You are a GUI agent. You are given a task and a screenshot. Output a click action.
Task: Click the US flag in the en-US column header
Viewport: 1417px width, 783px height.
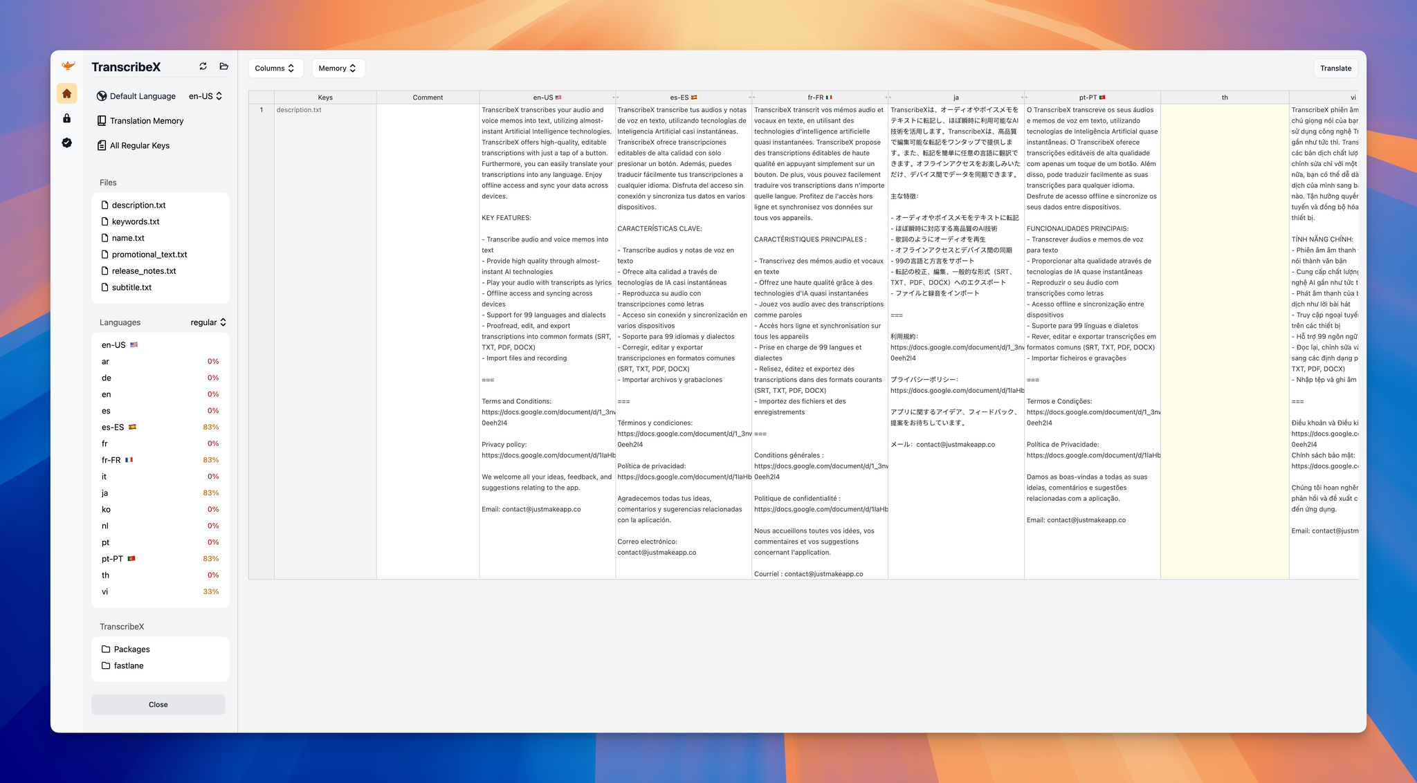point(558,98)
